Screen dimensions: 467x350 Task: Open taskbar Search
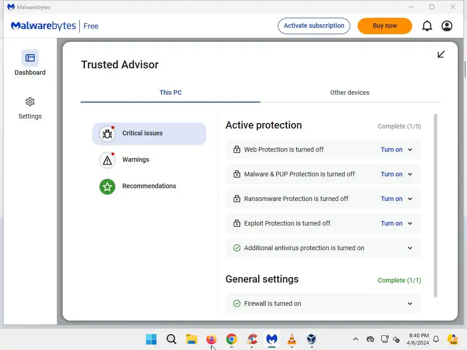(171, 339)
